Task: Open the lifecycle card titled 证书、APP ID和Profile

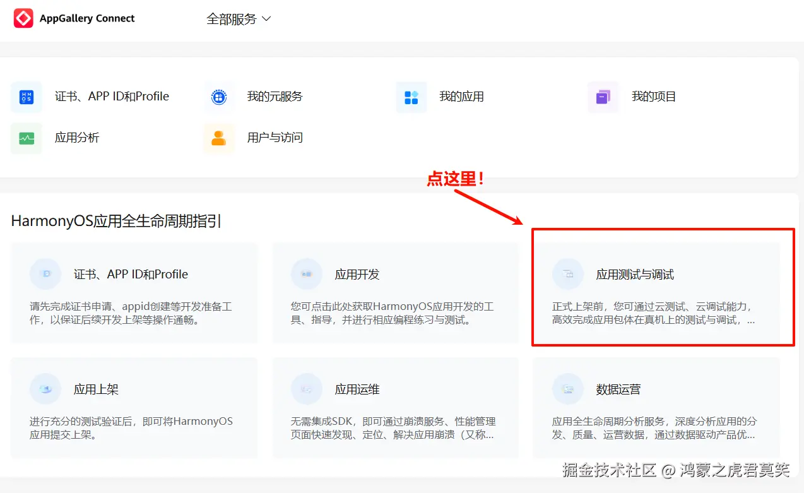Action: 131,275
